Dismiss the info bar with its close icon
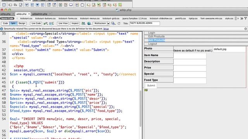 246,29
